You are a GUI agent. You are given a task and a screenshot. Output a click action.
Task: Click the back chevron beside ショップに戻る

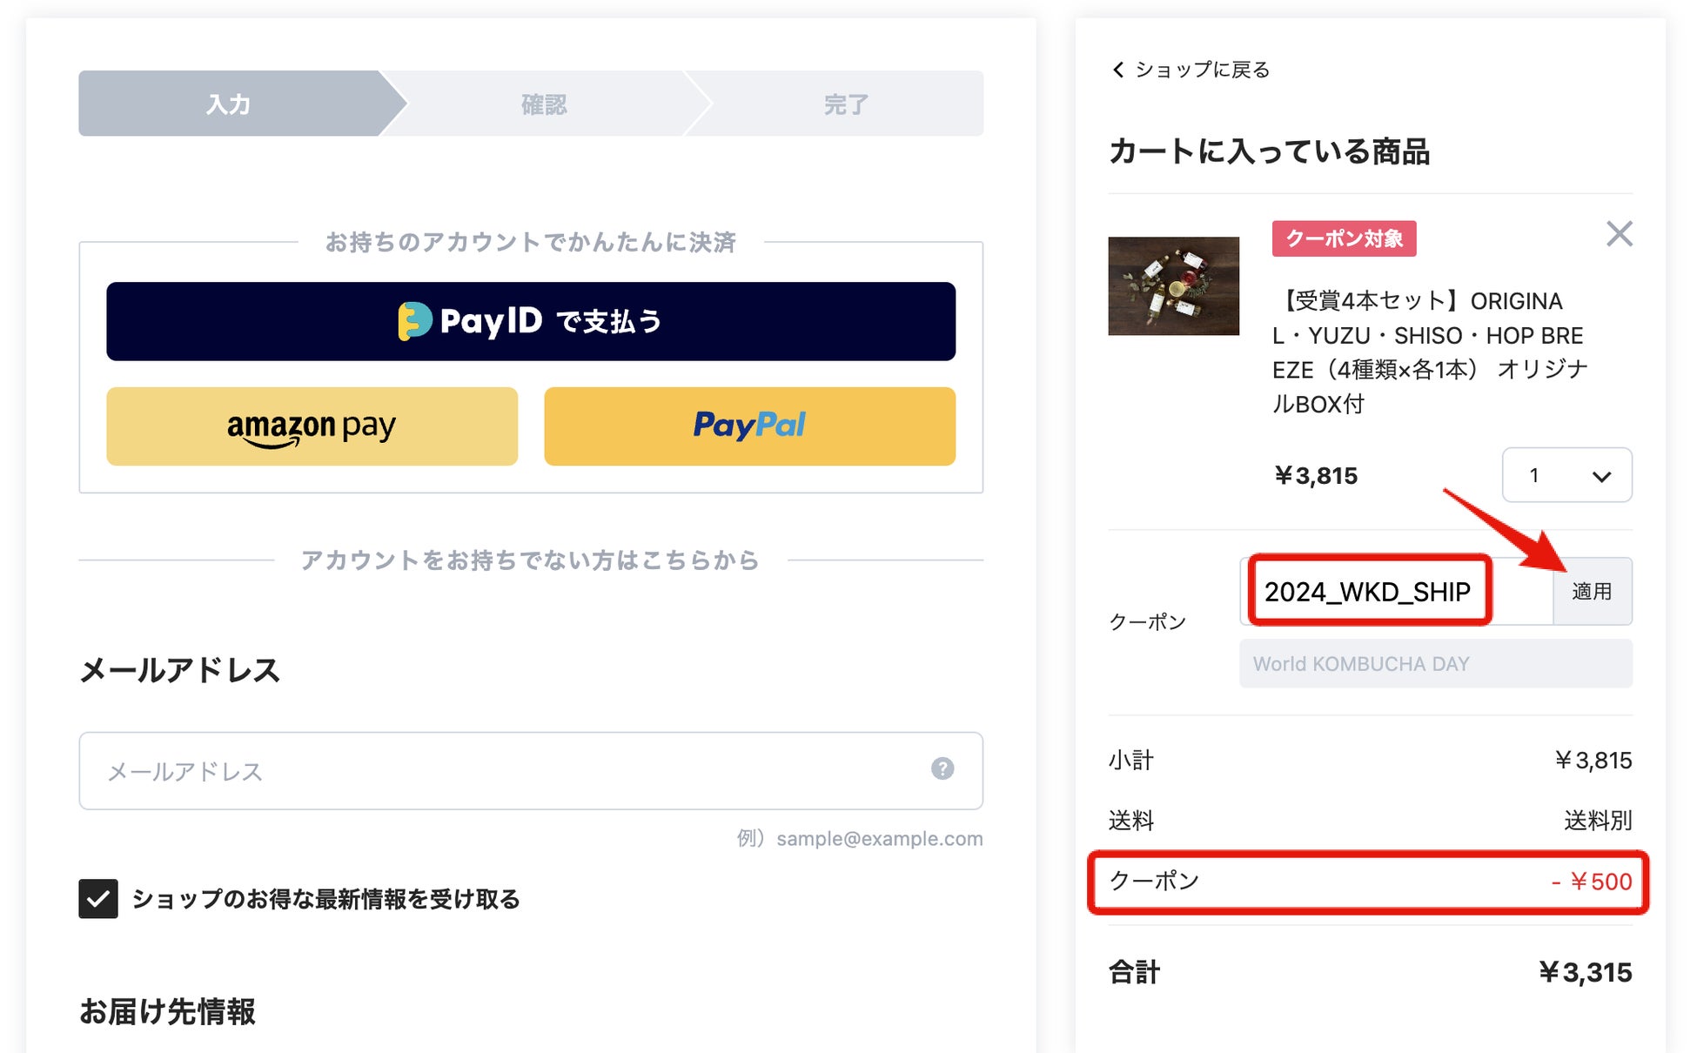click(x=1118, y=70)
